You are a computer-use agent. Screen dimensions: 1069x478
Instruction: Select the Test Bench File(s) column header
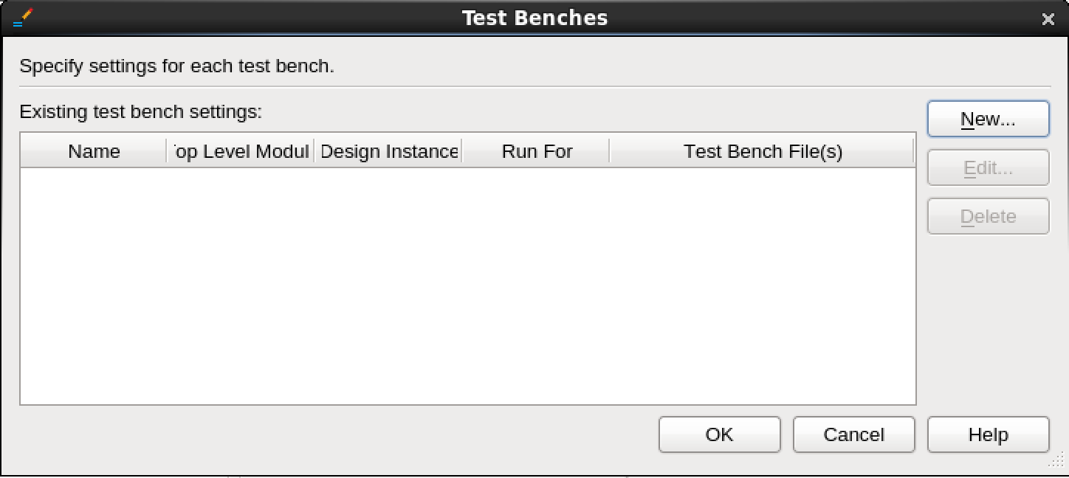click(763, 151)
